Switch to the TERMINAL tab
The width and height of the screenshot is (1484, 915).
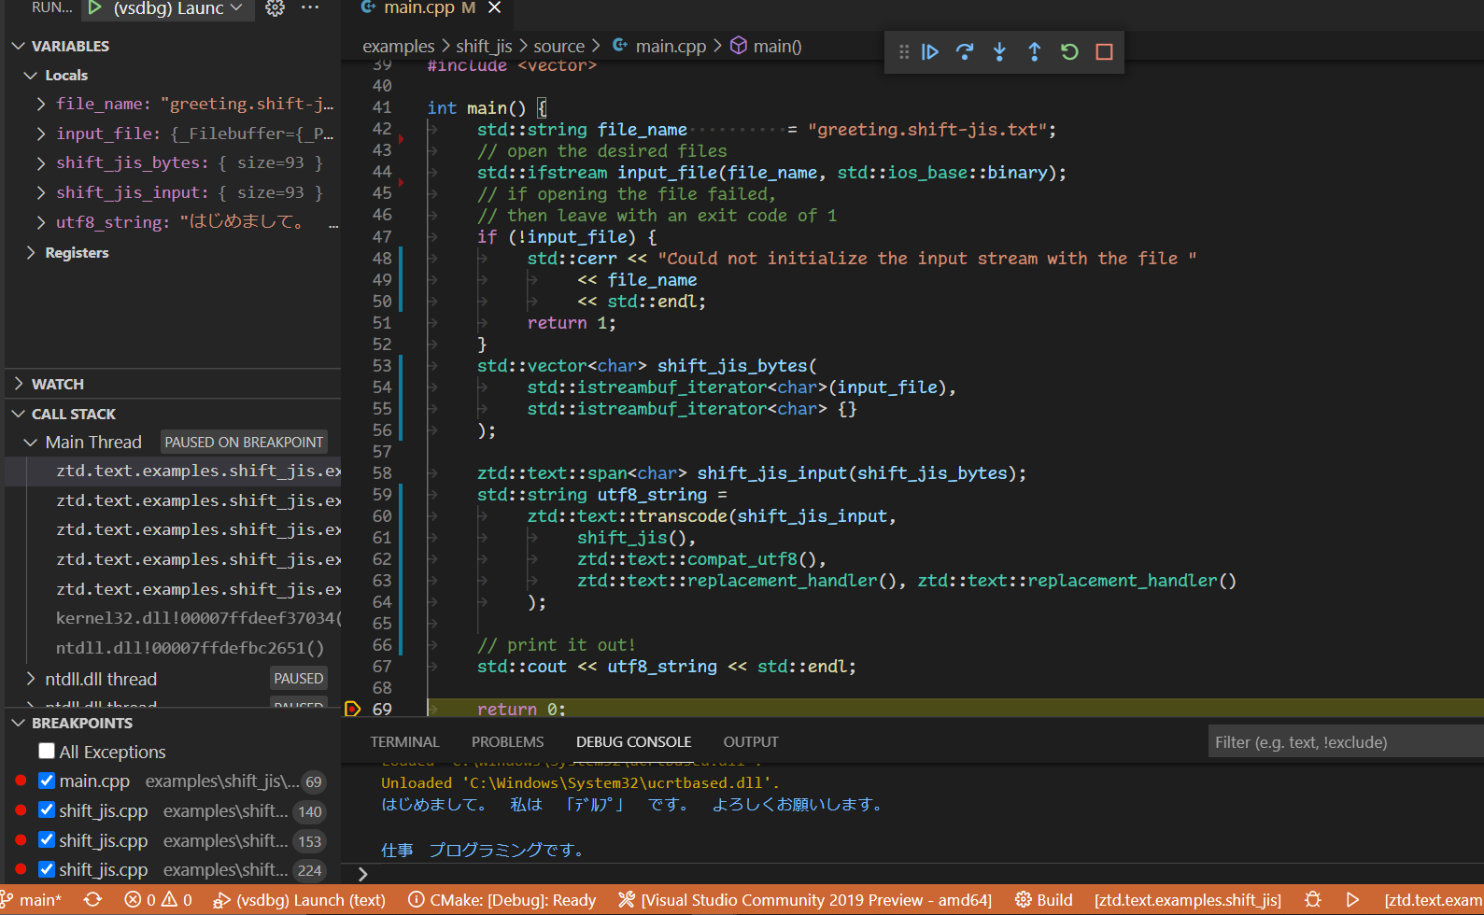(404, 741)
